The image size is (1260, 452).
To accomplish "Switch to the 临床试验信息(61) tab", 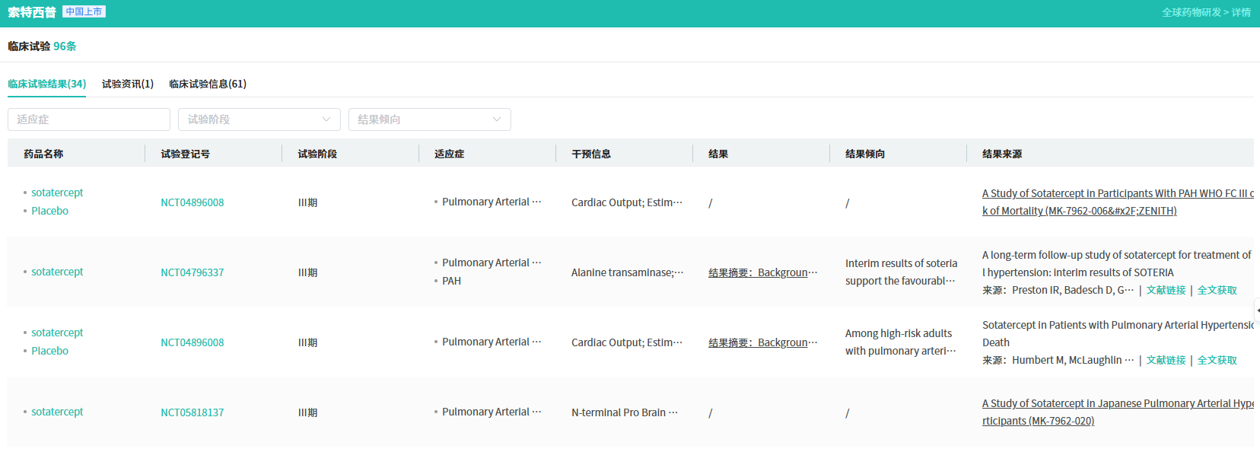I will coord(208,84).
